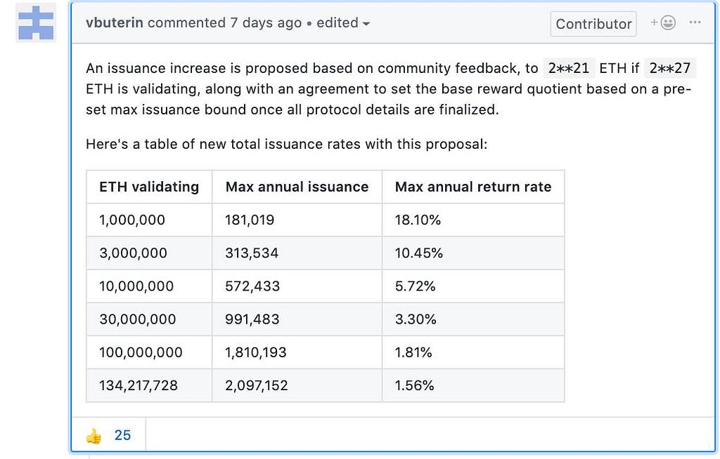The image size is (720, 459).
Task: Click the 134,217,728 ETH validating cell
Action: tap(139, 385)
